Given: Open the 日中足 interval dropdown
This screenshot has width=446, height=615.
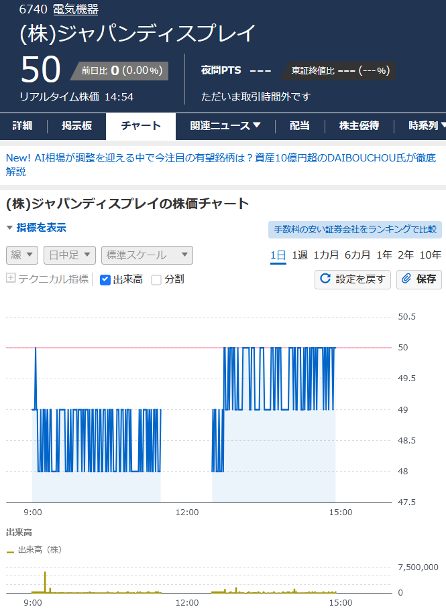Looking at the screenshot, I should (70, 255).
